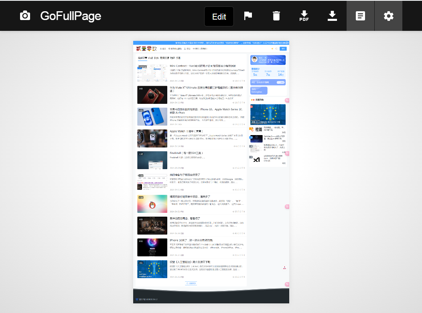Viewport: 422px width, 313px height.
Task: Open the Edit screenshot editor
Action: coord(219,16)
